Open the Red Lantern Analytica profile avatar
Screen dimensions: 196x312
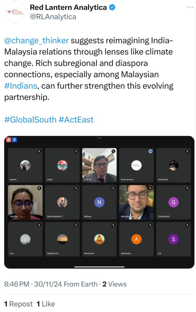[x=15, y=12]
